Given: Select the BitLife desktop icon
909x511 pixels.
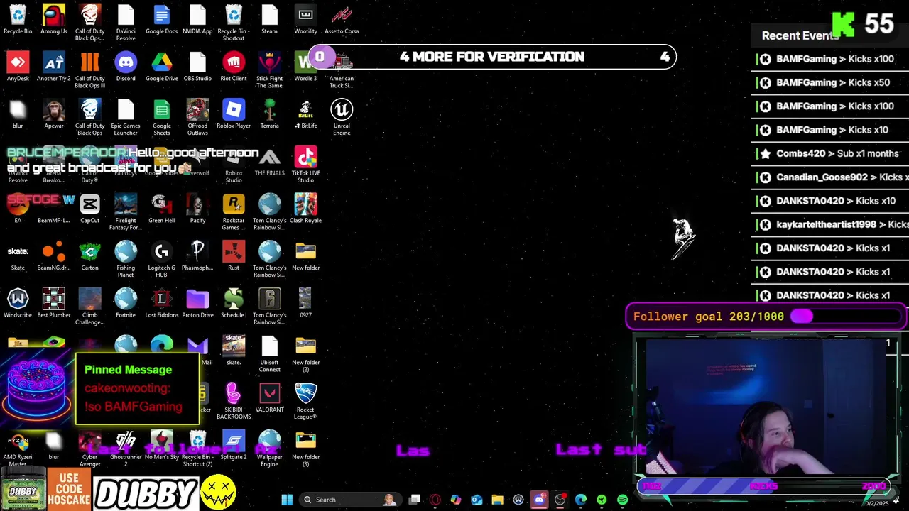Looking at the screenshot, I should [305, 115].
